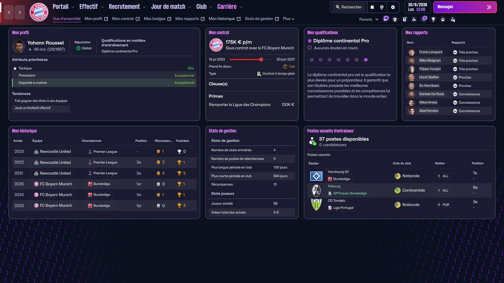
Task: Open the Mon historique tab
Action: click(225, 19)
